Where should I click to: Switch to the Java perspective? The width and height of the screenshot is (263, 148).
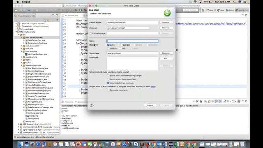pos(221,10)
